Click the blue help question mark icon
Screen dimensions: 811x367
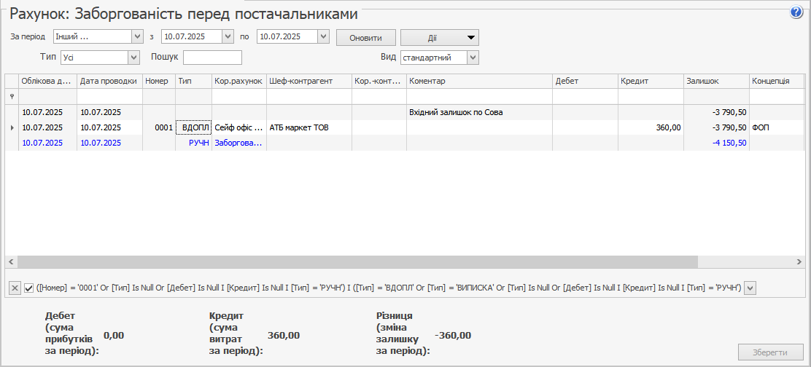coord(796,12)
